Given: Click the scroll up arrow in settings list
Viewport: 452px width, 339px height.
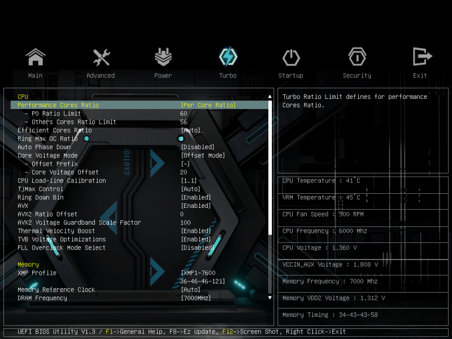Looking at the screenshot, I should 270,97.
